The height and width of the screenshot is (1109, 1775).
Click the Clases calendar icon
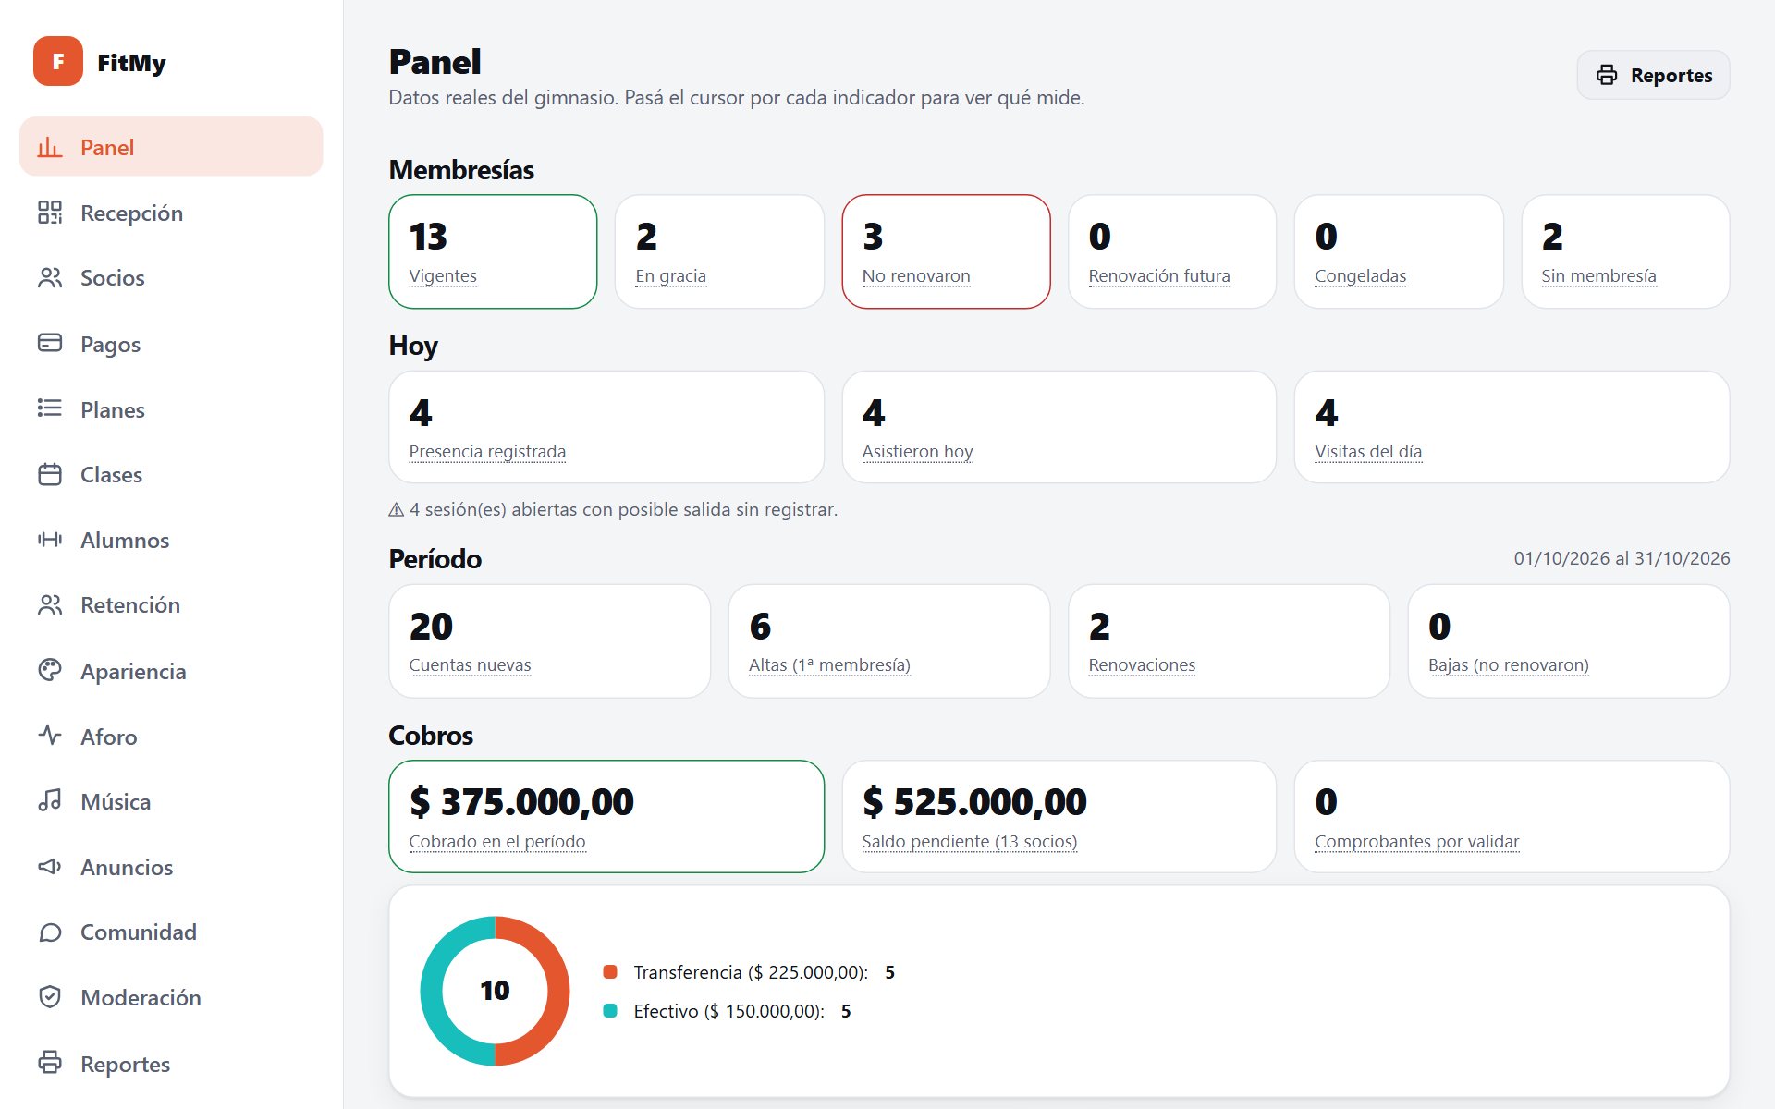pyautogui.click(x=50, y=474)
